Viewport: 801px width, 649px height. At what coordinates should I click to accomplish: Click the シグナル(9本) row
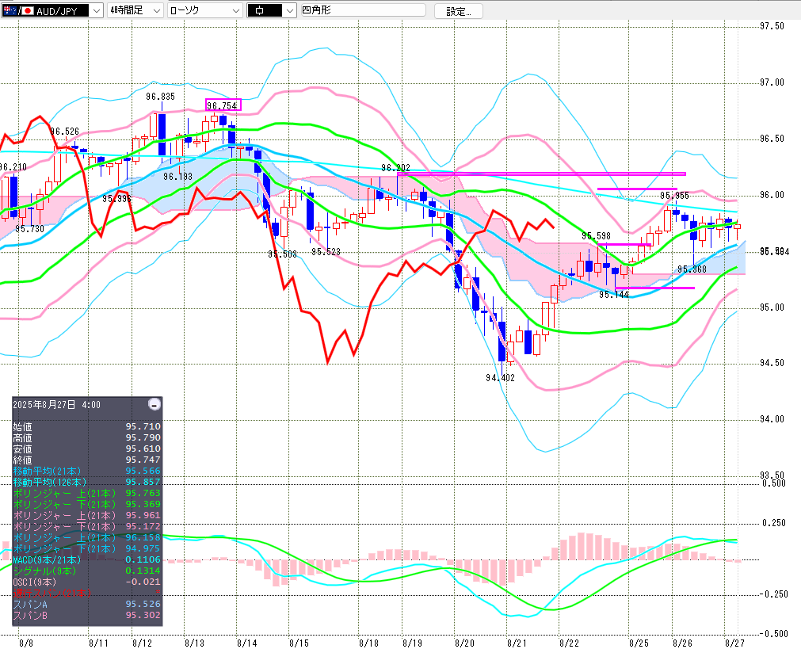pyautogui.click(x=87, y=571)
